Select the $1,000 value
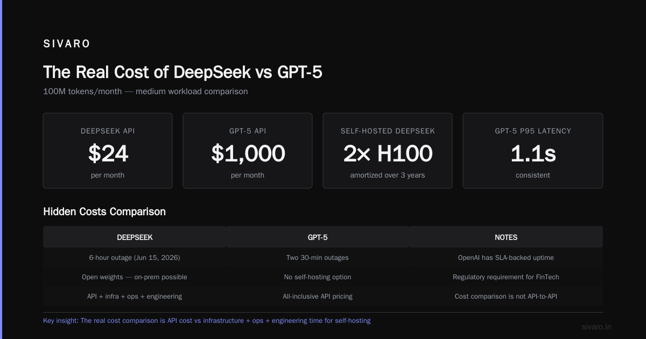Screen dimensions: 646x339 tap(248, 154)
